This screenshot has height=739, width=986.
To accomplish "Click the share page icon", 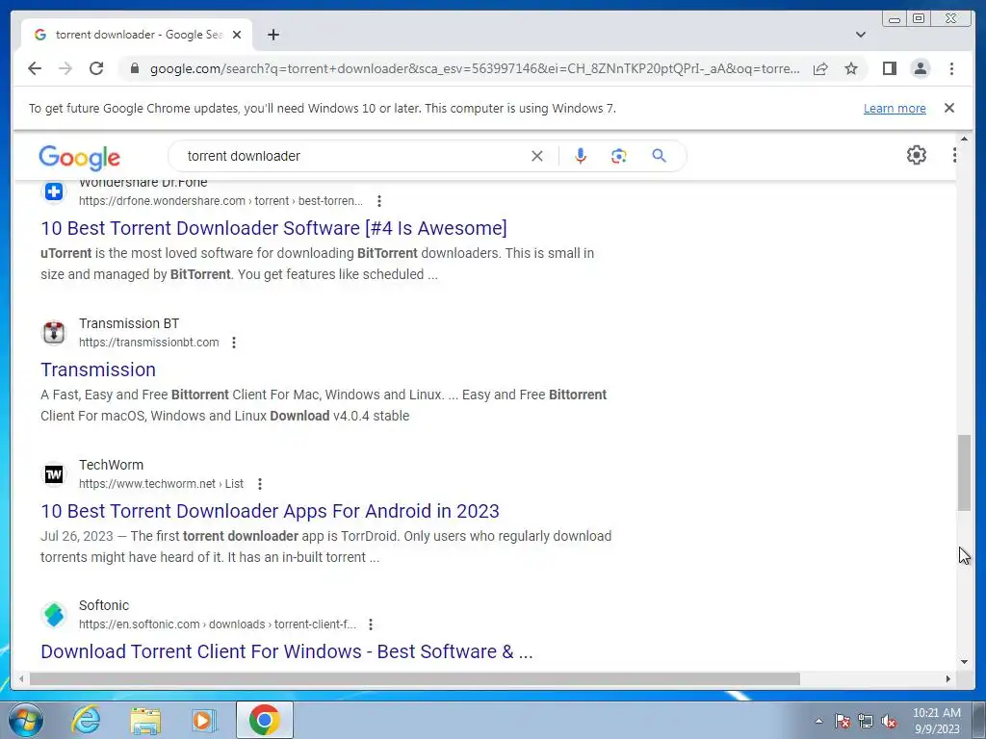I will pos(820,68).
